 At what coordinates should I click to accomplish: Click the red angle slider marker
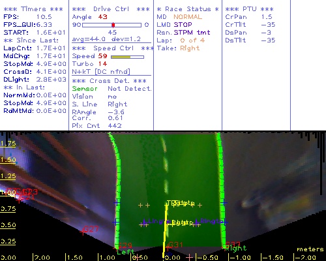pos(113,25)
